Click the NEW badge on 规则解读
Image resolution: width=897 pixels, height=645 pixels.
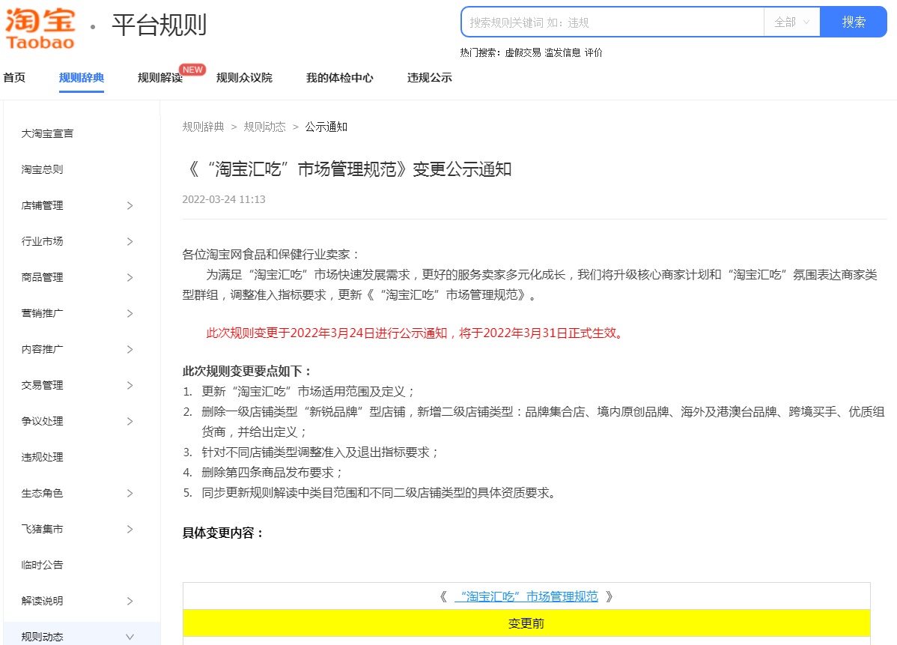[192, 70]
